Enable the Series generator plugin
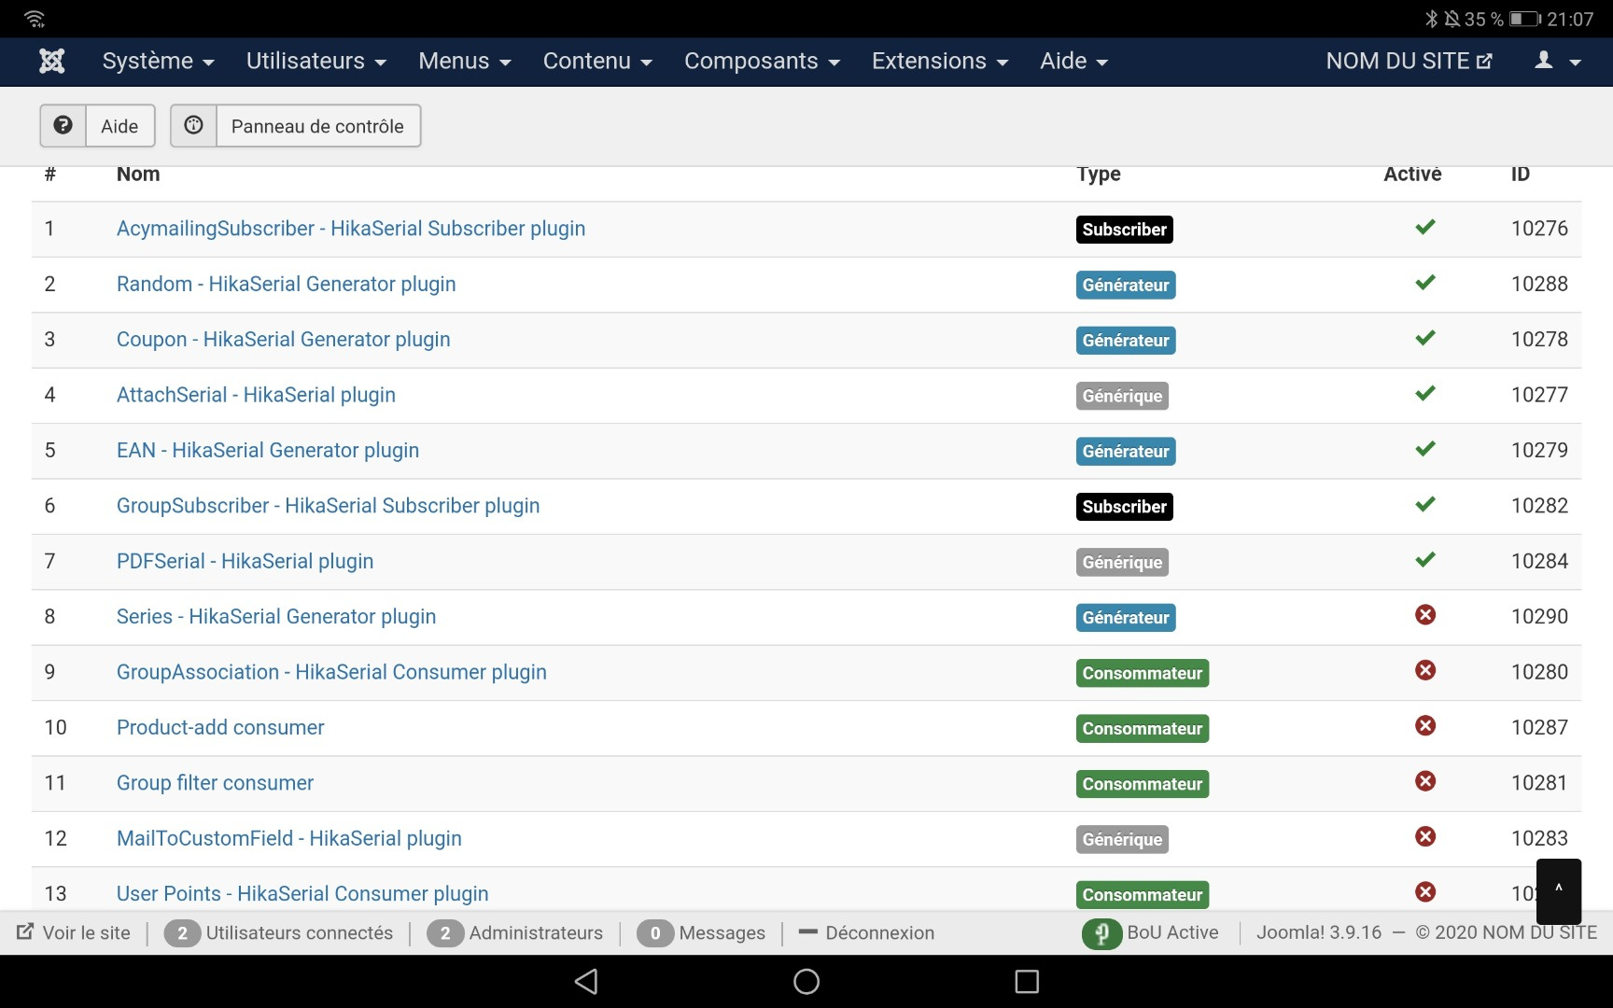This screenshot has width=1613, height=1008. click(1425, 615)
